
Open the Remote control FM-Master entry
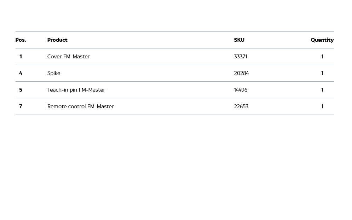[x=80, y=106]
